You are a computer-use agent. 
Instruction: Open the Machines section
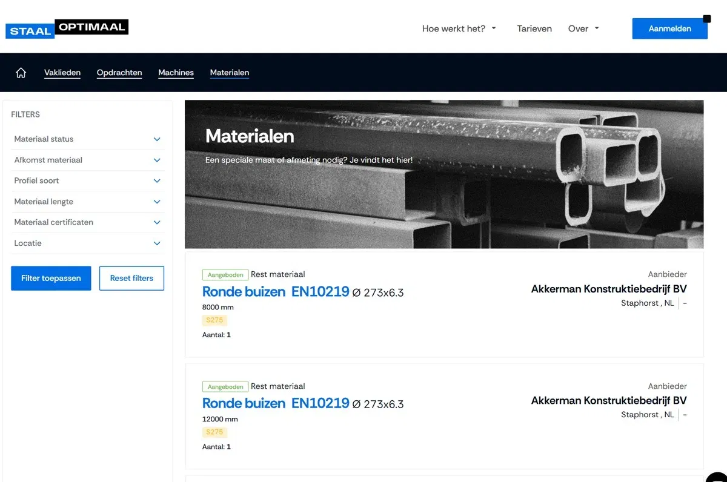tap(176, 72)
